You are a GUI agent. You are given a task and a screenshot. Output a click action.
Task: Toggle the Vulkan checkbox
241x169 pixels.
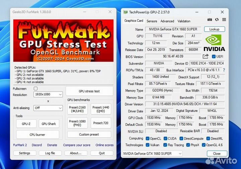click(148, 145)
